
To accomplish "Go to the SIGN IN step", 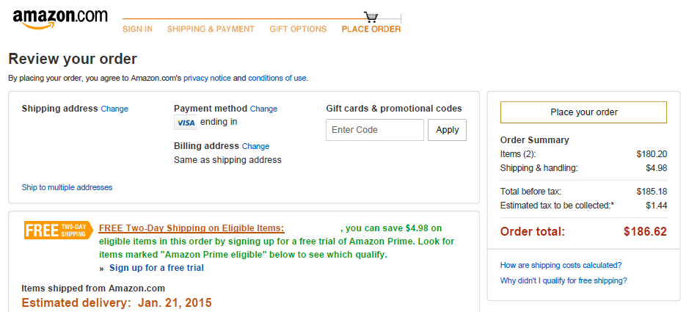I will click(x=137, y=29).
